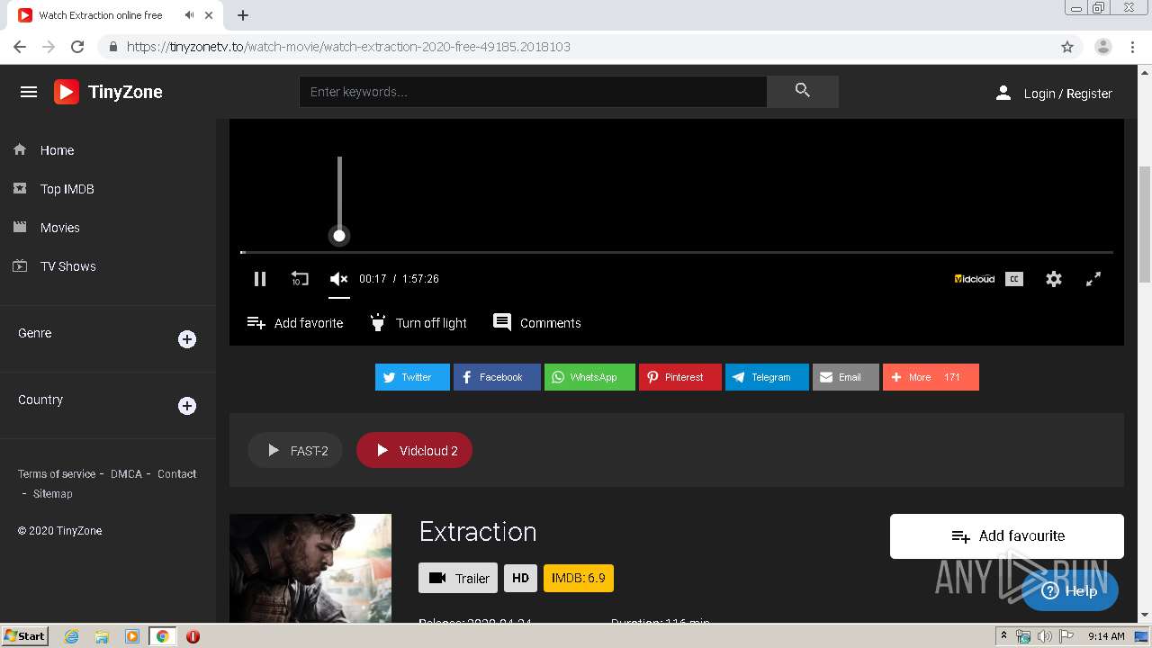Seek on the video progress bar
Viewport: 1152px width, 648px height.
(x=677, y=252)
